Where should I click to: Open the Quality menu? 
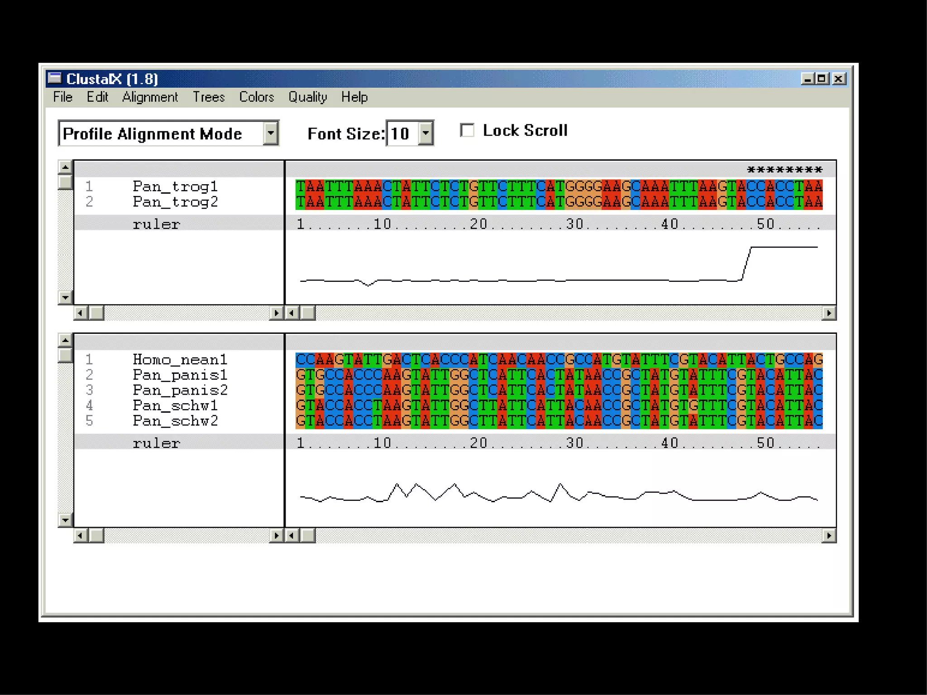point(308,97)
